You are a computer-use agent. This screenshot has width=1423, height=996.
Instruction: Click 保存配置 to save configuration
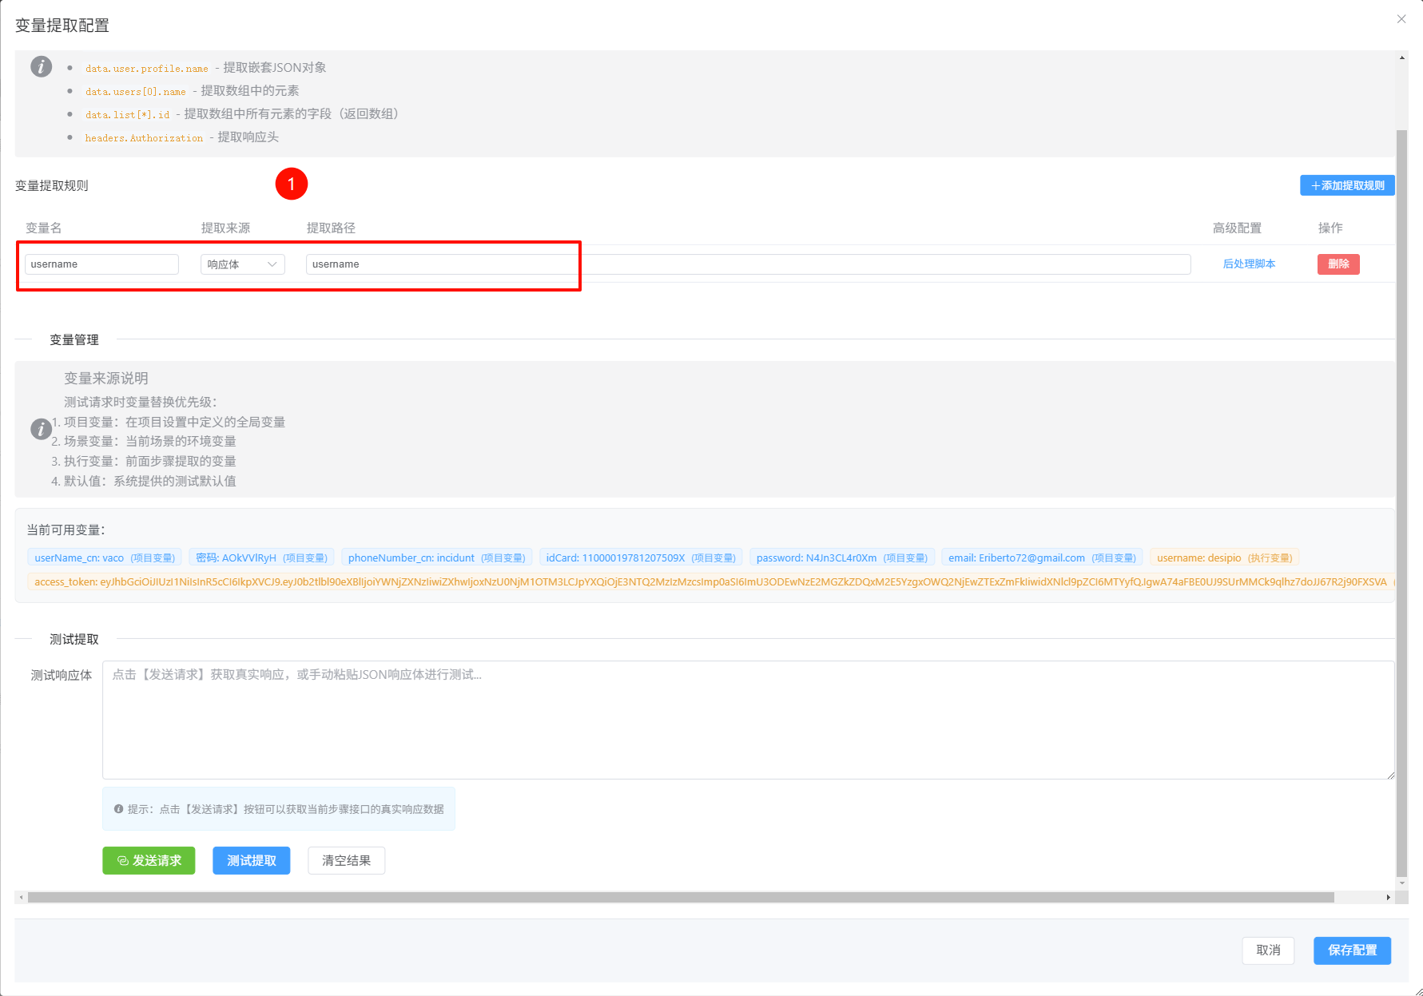[x=1352, y=950]
